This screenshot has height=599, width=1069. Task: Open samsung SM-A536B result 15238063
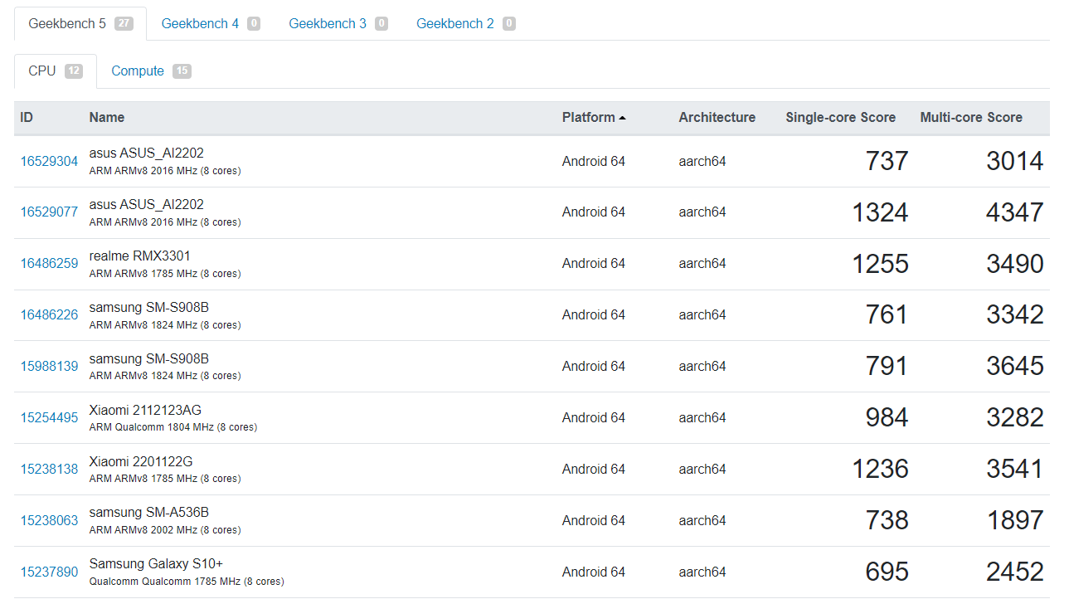coord(49,521)
